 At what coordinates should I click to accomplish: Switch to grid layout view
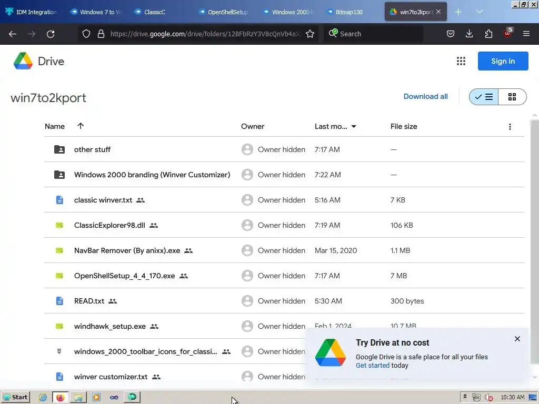(x=512, y=97)
